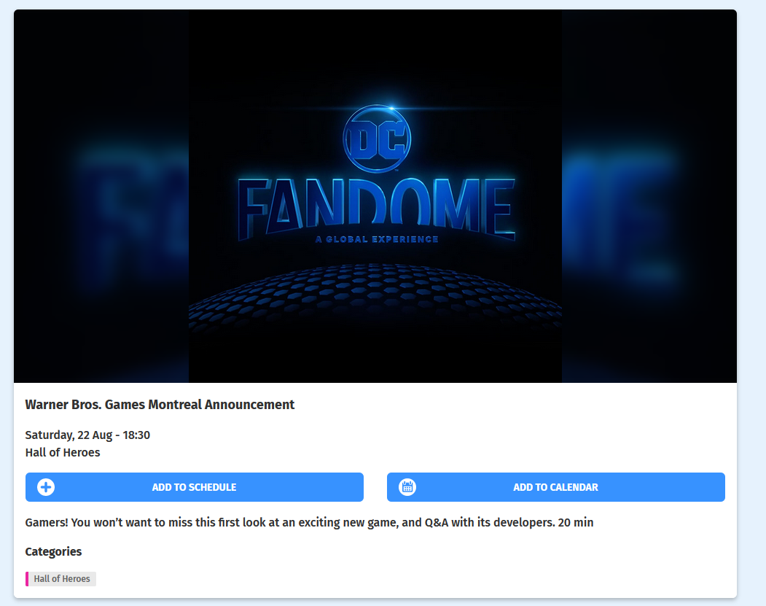The height and width of the screenshot is (606, 766).
Task: Click the Categories heading
Action: (53, 552)
